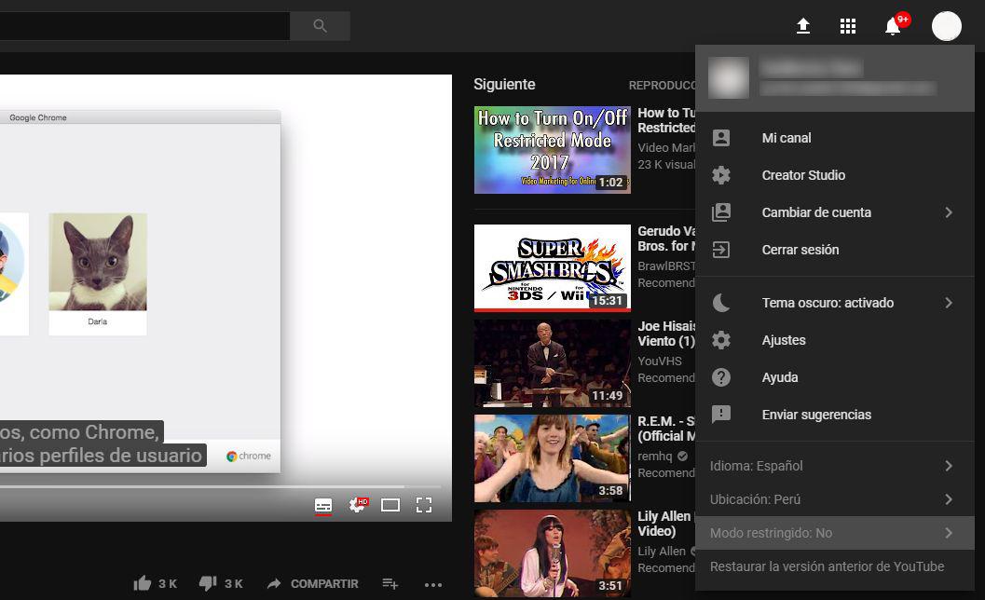The image size is (985, 600).
Task: Enter fullscreen using the player icon
Action: [424, 505]
